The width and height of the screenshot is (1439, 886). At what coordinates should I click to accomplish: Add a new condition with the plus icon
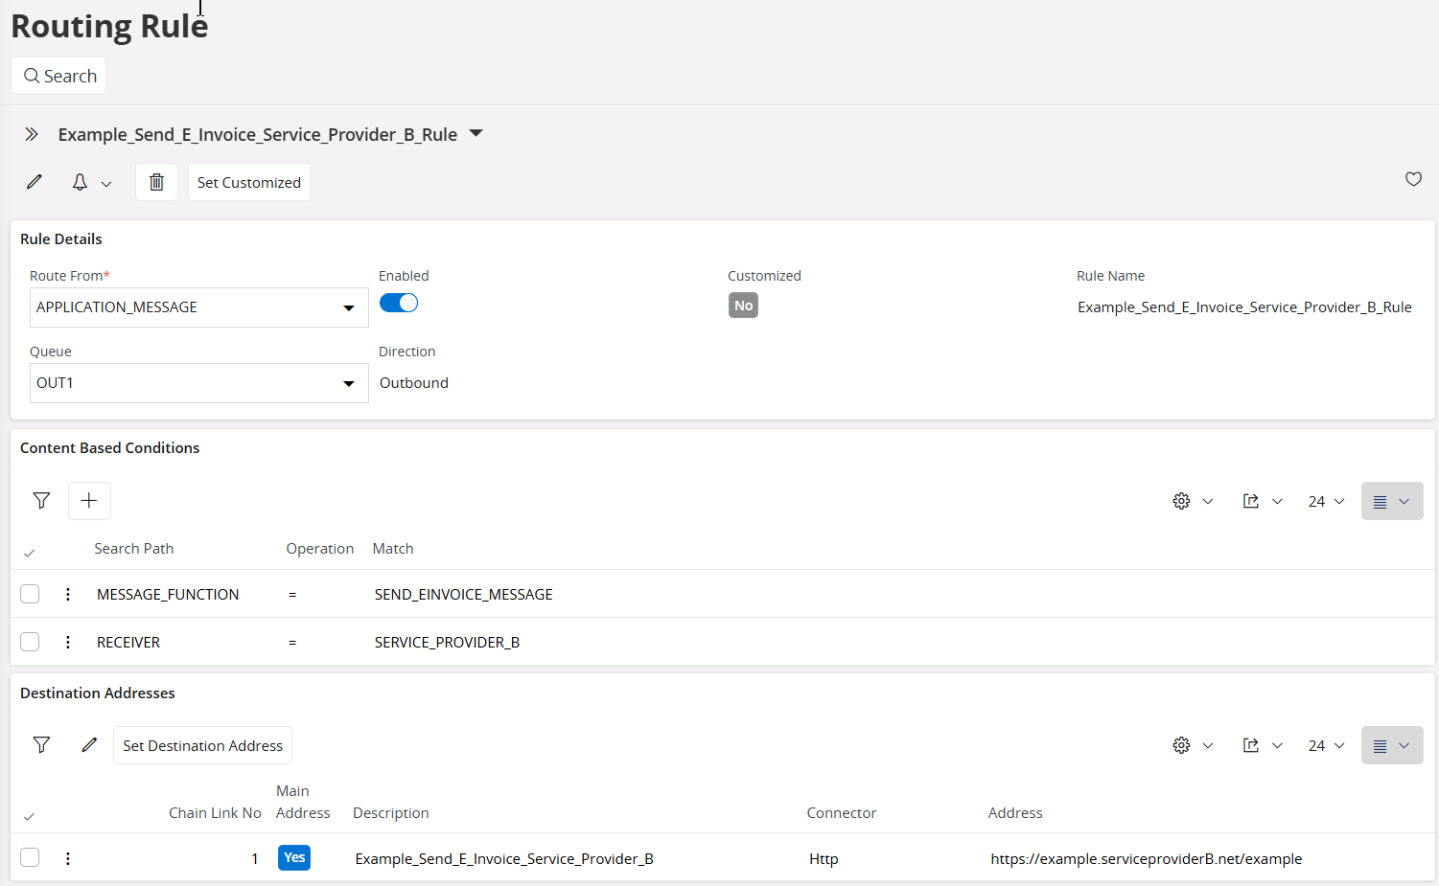[x=89, y=501]
